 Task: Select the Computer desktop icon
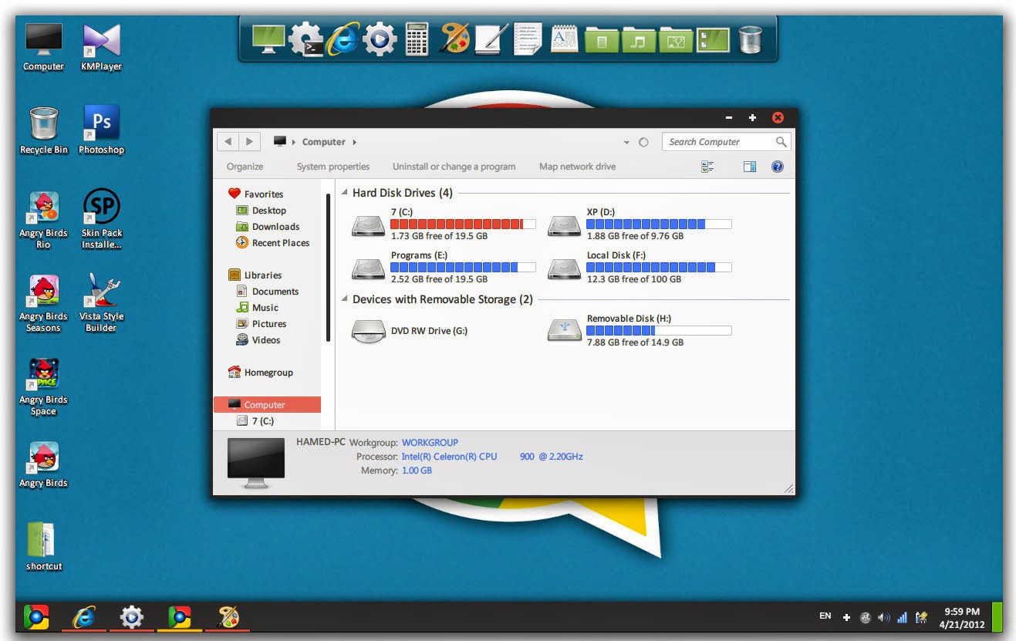(x=43, y=47)
